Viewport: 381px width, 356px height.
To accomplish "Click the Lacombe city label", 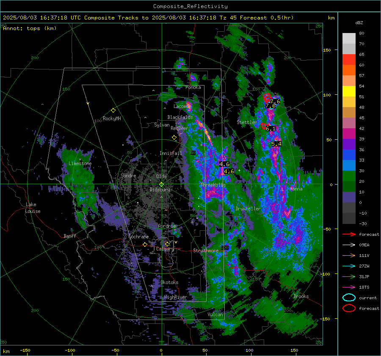I will (182, 106).
